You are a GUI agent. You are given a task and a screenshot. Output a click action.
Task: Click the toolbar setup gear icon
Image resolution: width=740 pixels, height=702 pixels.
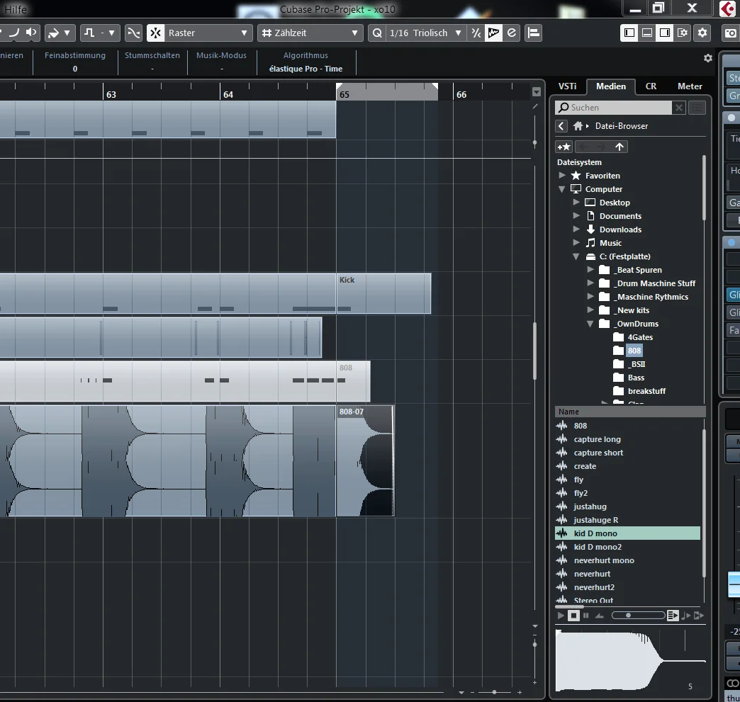(702, 33)
